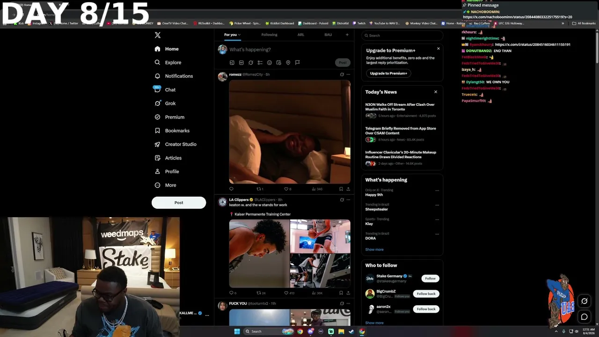
Task: Open the Home page from the sidebar
Action: tap(167, 49)
